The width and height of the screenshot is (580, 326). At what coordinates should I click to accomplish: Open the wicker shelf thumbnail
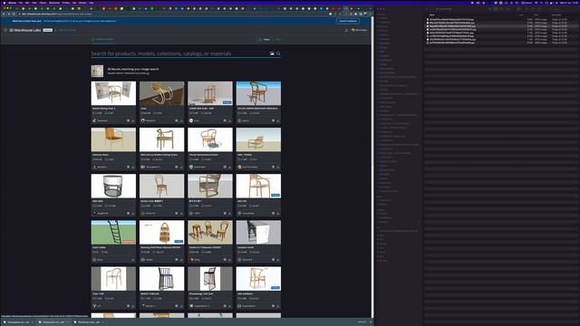tap(161, 233)
